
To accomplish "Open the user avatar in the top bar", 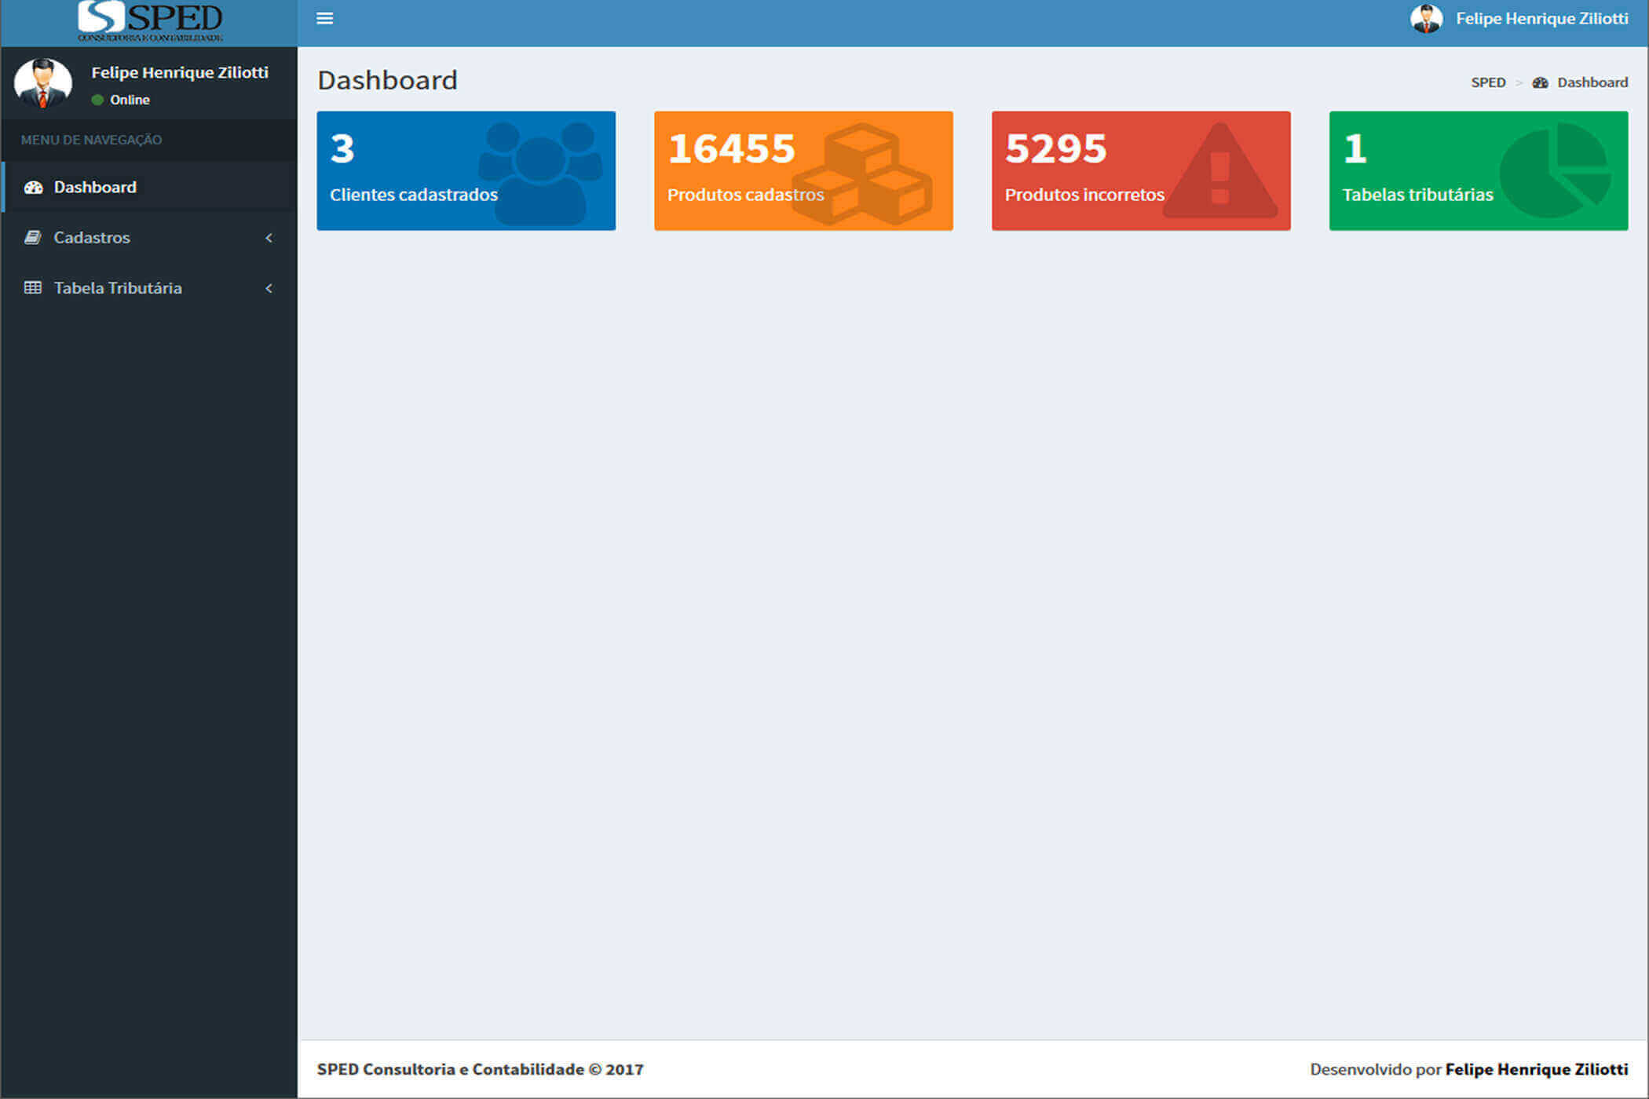I will click(x=1426, y=19).
